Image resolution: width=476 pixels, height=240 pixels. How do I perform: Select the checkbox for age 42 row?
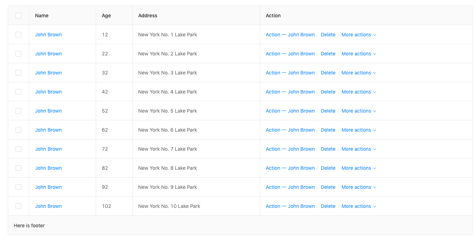point(18,92)
